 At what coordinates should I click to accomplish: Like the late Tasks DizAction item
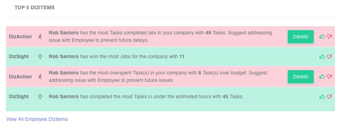pyautogui.click(x=322, y=37)
